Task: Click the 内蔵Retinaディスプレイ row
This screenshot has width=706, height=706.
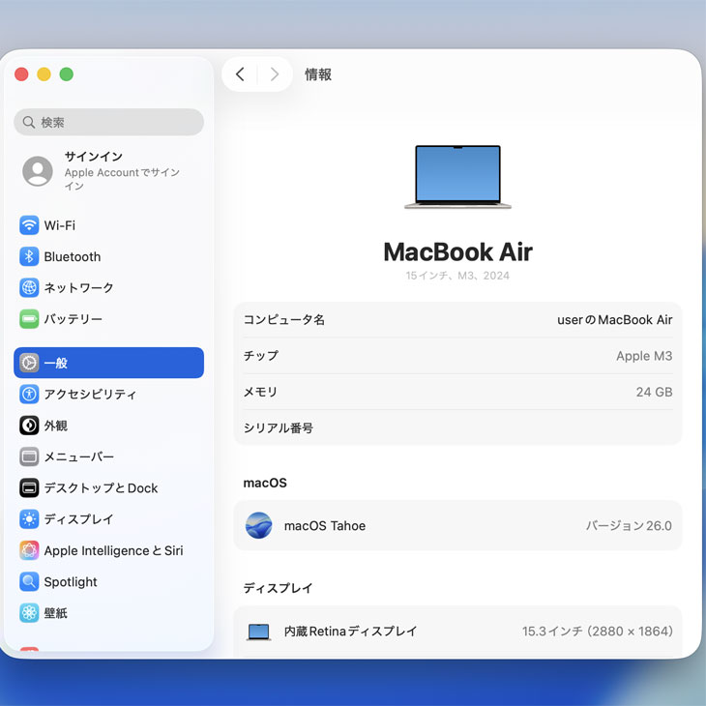Action: point(457,632)
